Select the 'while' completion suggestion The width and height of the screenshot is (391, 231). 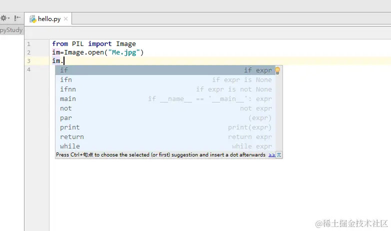click(x=165, y=146)
